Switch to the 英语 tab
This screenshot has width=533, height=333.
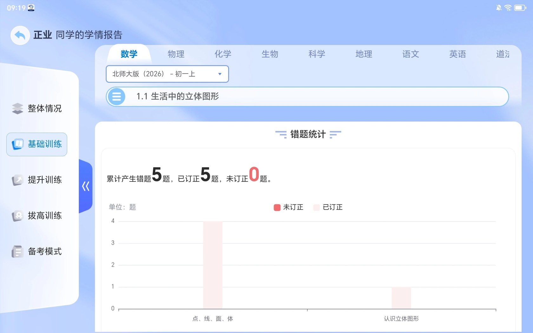point(458,54)
